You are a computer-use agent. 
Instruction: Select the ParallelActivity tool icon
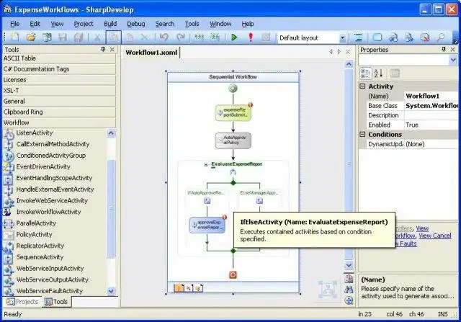[9, 224]
